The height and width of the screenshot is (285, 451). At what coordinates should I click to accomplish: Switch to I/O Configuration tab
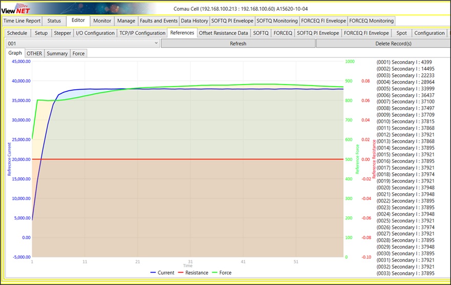coord(95,33)
